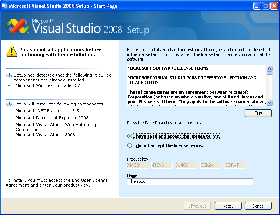Click the setup title bar icon
Screen dimensions: 280x215
pos(4,6)
